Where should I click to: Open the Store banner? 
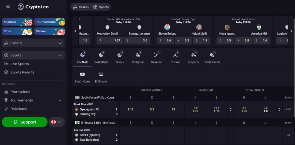(17, 31)
